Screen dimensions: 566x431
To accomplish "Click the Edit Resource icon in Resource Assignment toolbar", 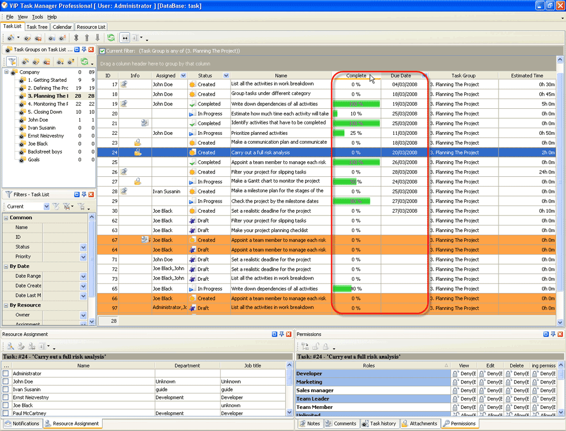I will (22, 346).
